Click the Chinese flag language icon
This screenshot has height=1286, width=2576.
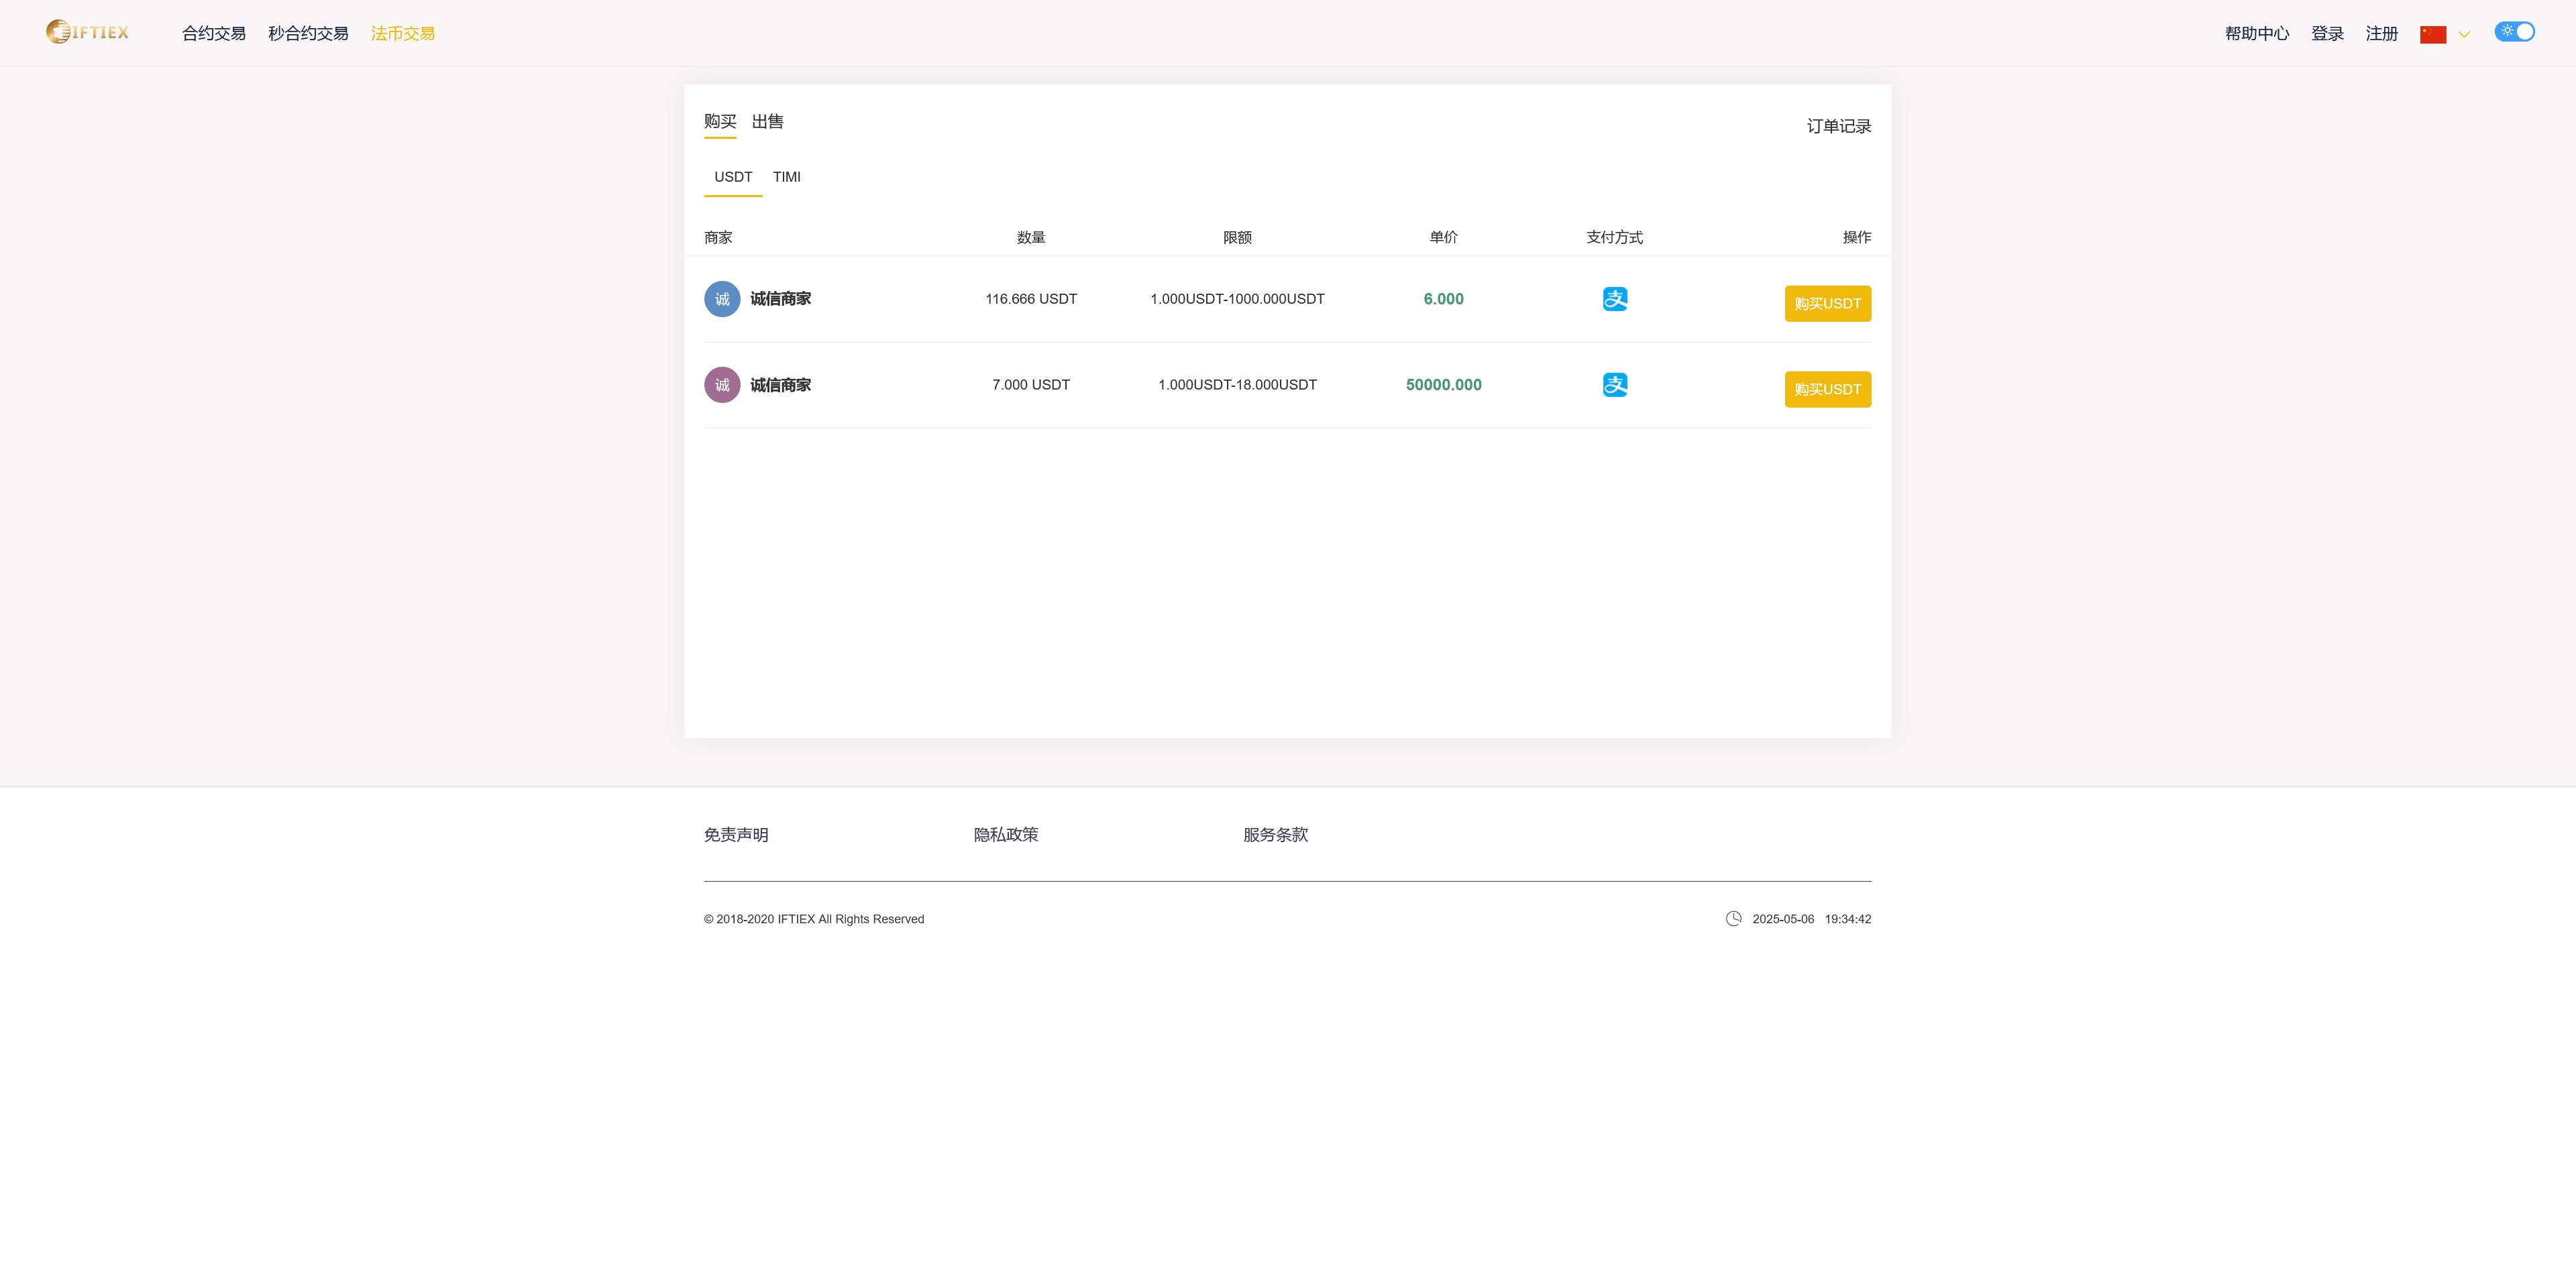[x=2432, y=34]
